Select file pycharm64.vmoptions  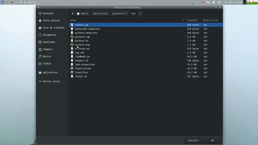tap(146, 29)
